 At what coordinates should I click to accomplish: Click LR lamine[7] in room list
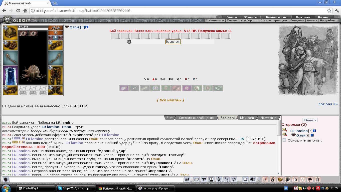coord(301,131)
